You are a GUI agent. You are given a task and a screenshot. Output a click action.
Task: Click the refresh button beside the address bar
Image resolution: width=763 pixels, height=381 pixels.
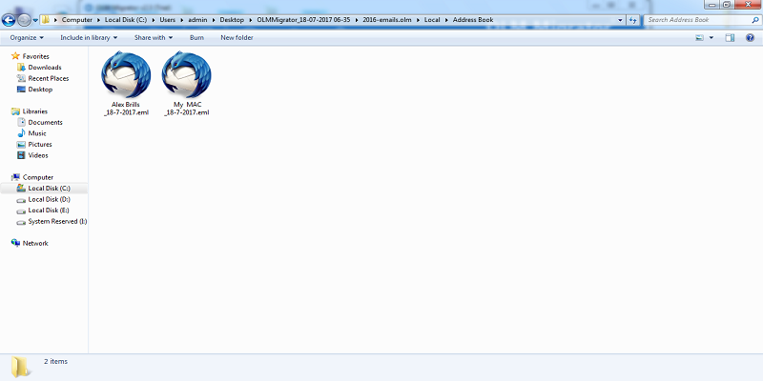632,20
